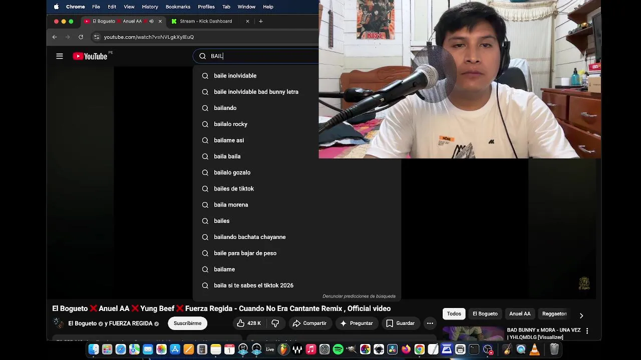
Task: Mute the El Bogueto tab audio icon
Action: click(x=151, y=21)
